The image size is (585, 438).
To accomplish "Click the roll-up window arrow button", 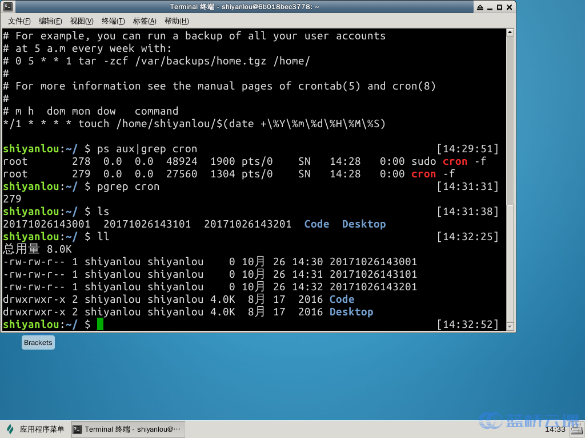I will pos(480,7).
